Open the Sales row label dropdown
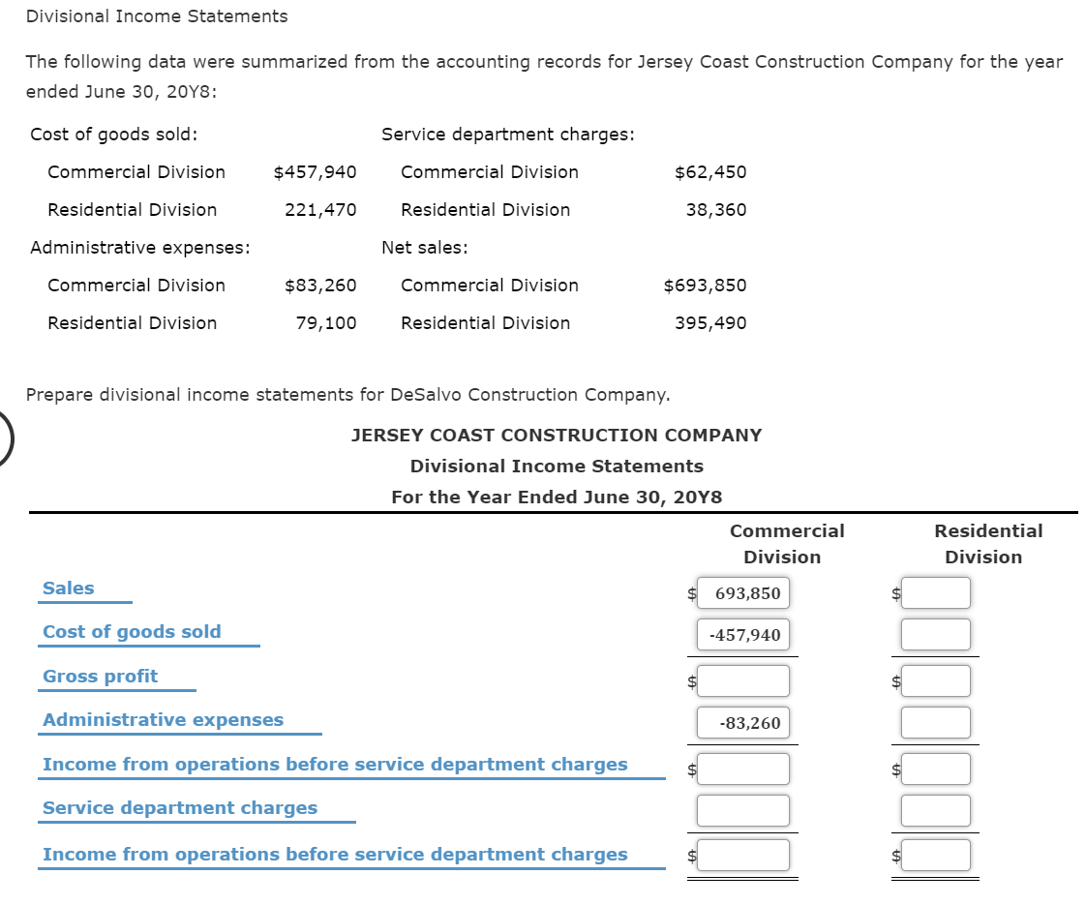 tap(85, 589)
